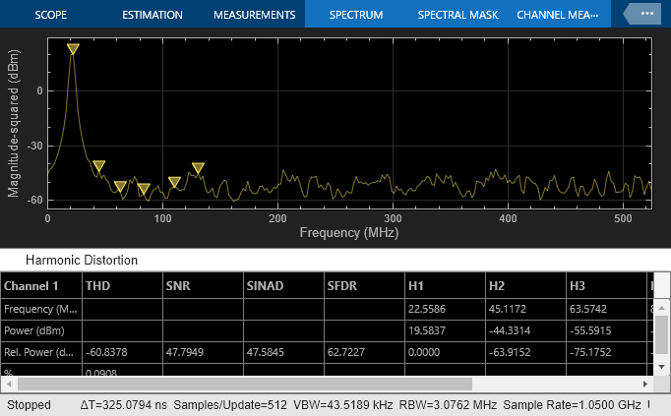Screen dimensions: 671x416
Task: Click the fifth harmonic marker near 110 MHz
Action: click(174, 182)
